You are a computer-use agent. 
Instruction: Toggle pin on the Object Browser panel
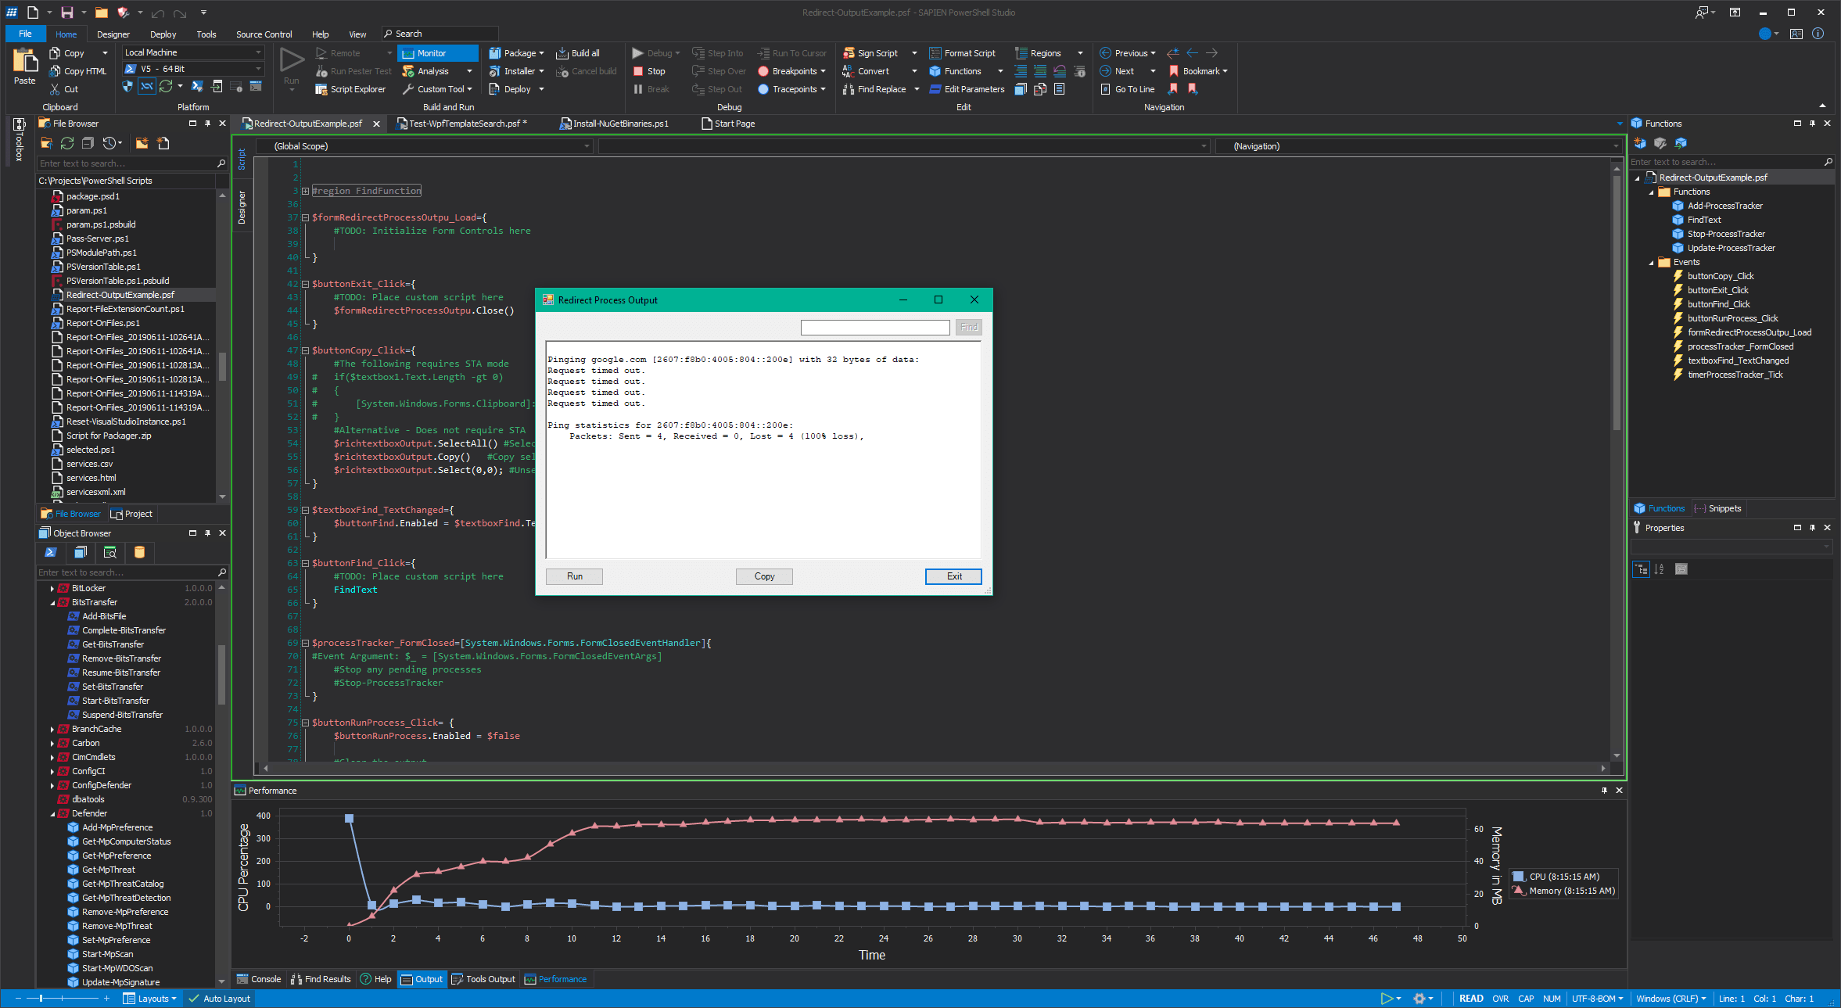click(x=207, y=533)
